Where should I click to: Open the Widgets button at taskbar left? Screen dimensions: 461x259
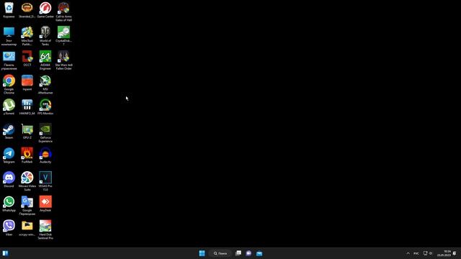click(x=5, y=253)
